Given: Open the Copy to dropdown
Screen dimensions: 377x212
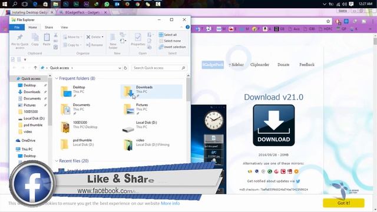Looking at the screenshot, I should tap(72, 45).
